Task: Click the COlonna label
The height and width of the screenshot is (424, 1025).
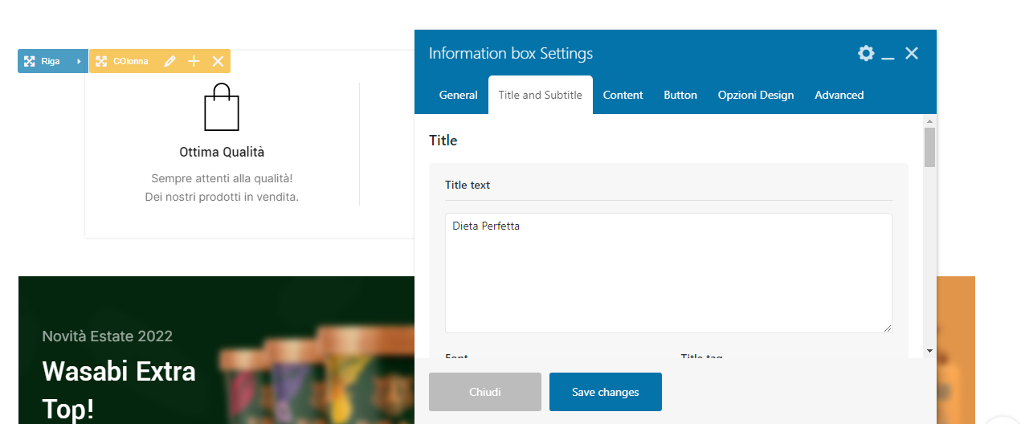Action: 131,61
